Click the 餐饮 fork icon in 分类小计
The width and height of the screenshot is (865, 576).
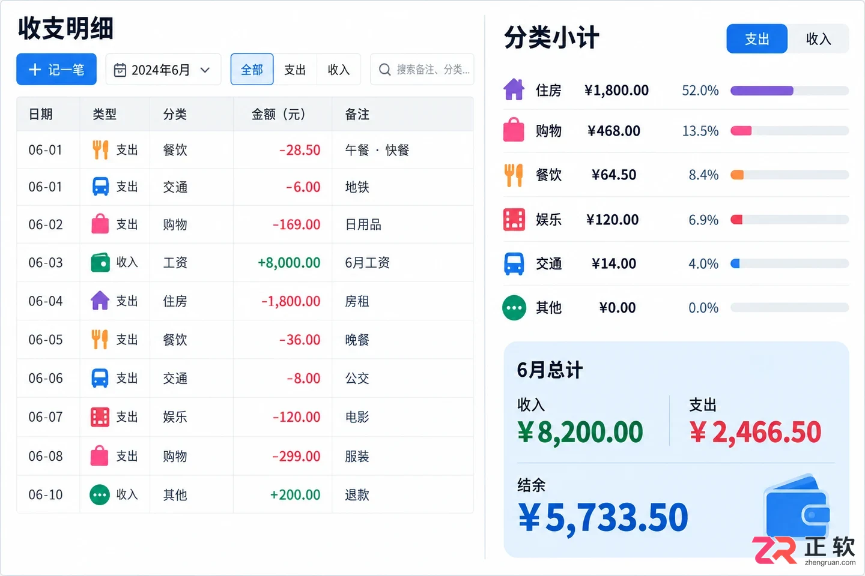514,175
